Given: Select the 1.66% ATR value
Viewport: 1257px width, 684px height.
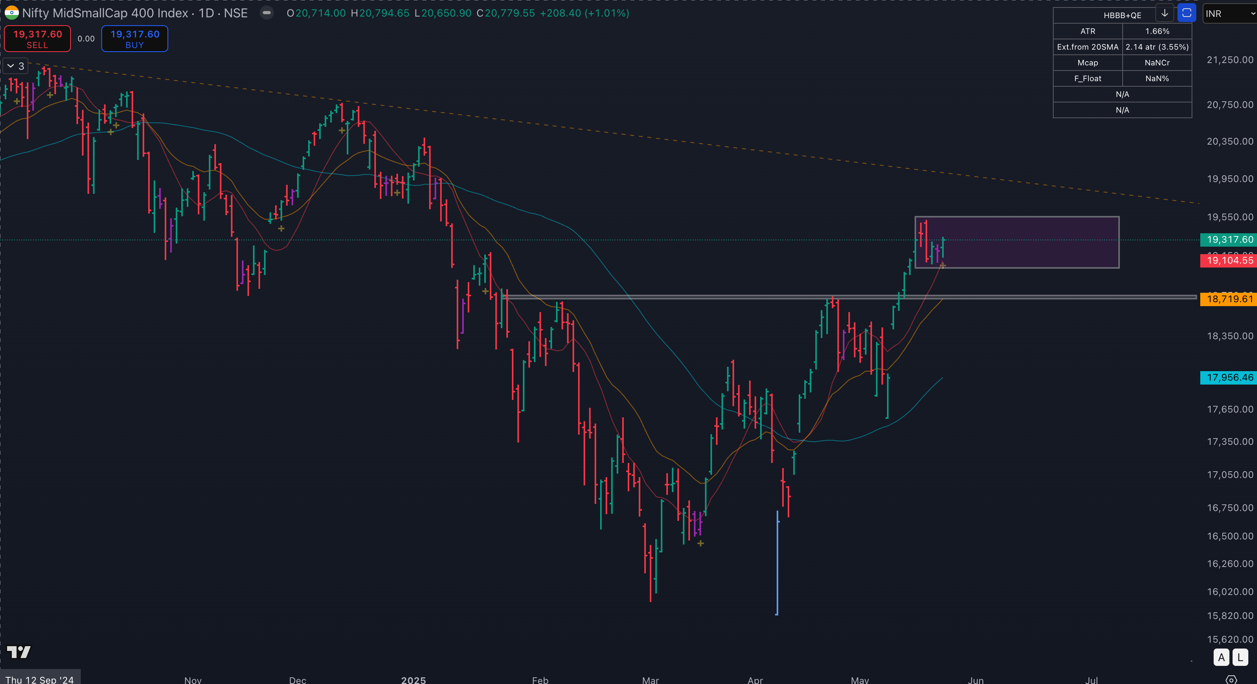Looking at the screenshot, I should coord(1157,31).
